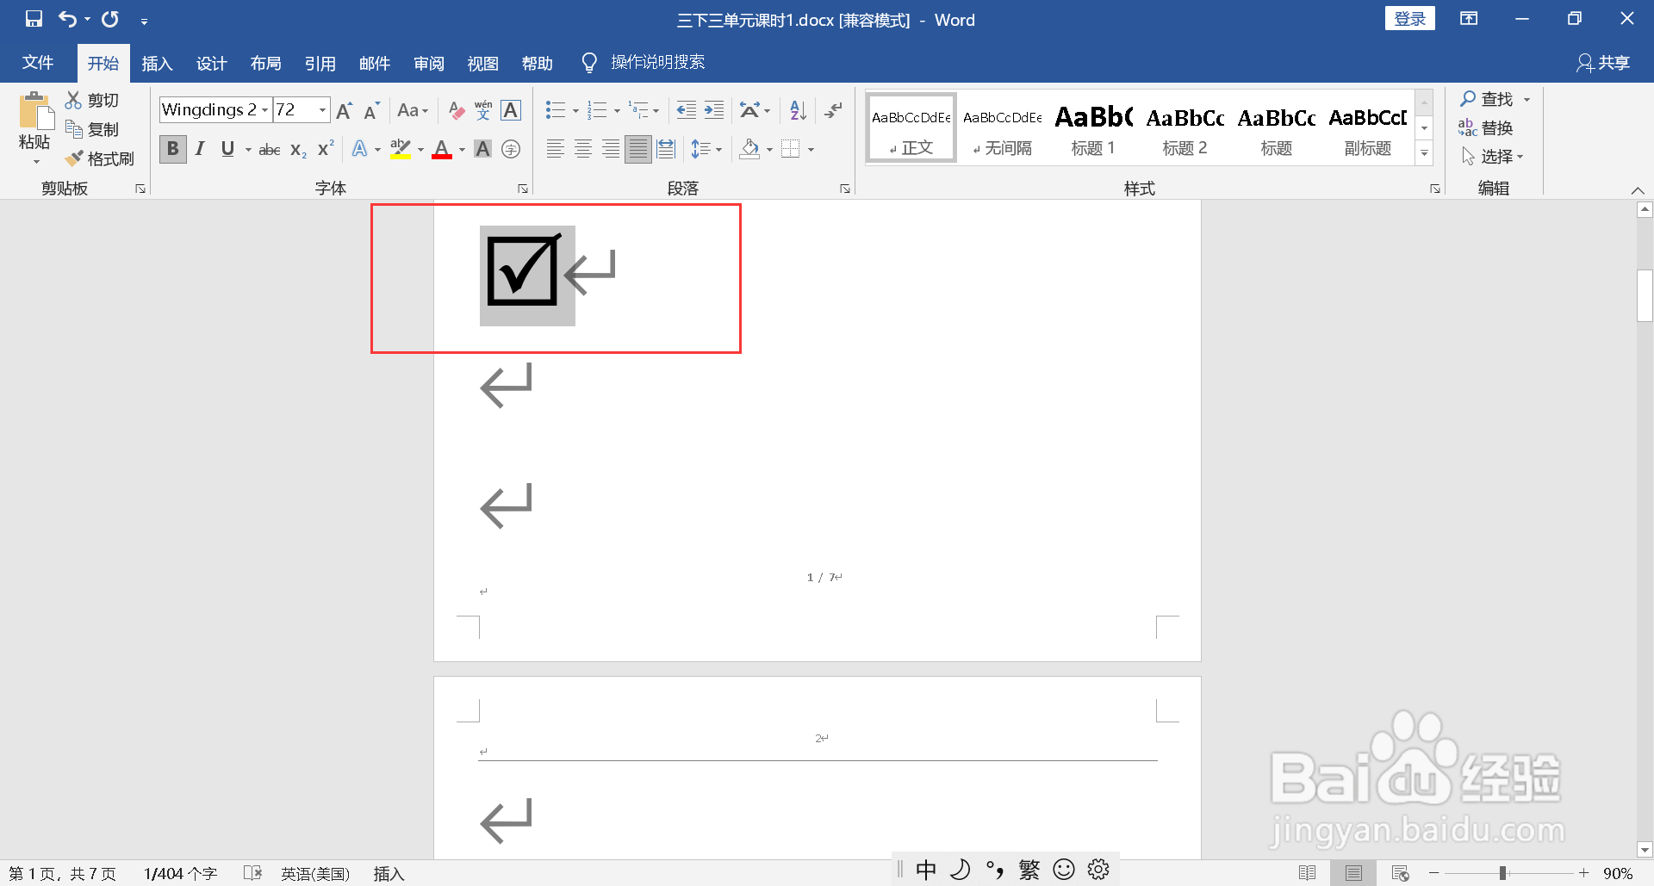Switch to read mode view in the status bar
This screenshot has height=886, width=1654.
[1307, 873]
